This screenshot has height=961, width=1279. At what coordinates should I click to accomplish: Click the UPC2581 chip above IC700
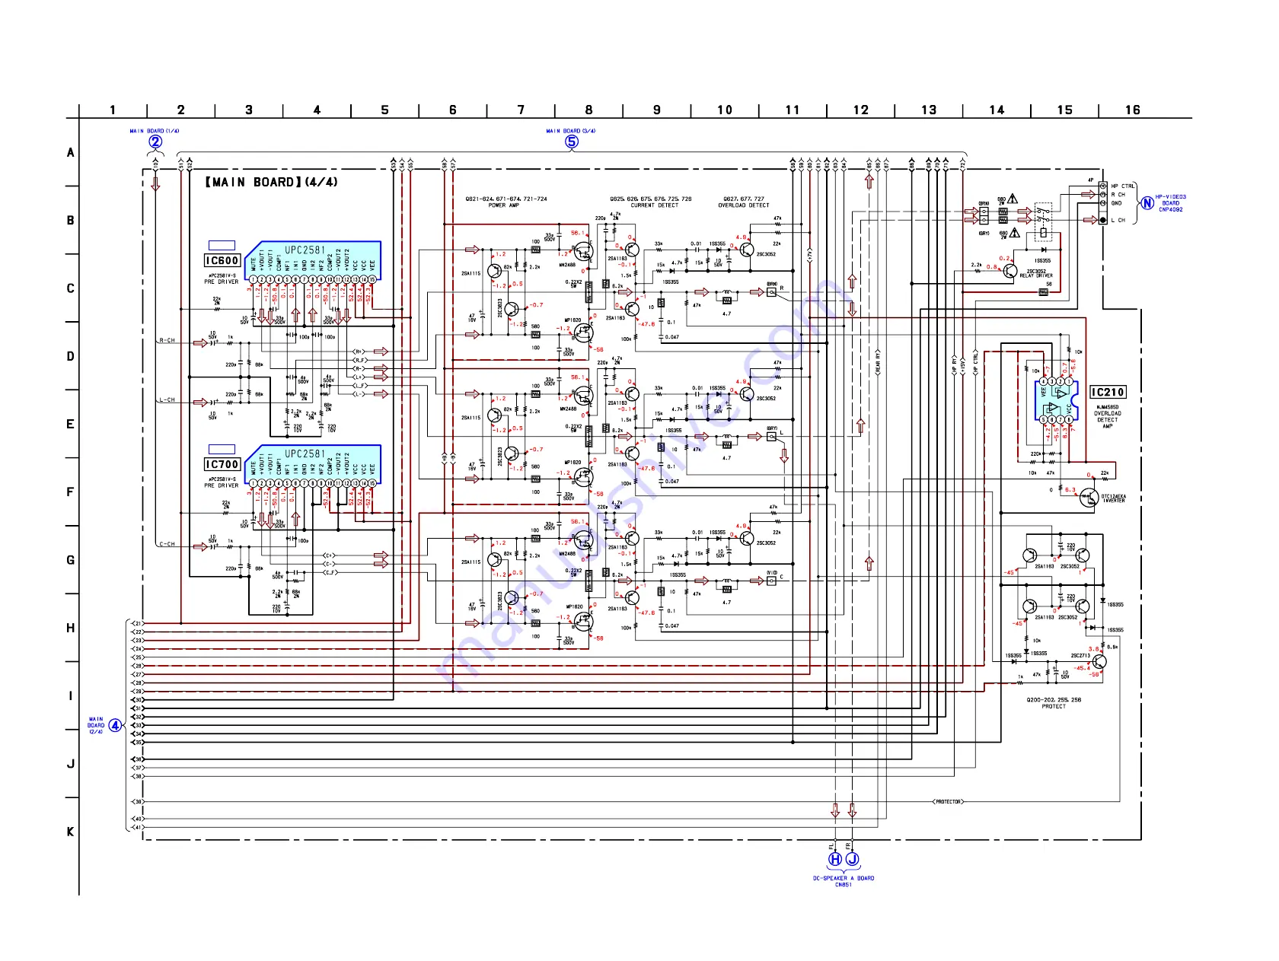coord(312,463)
